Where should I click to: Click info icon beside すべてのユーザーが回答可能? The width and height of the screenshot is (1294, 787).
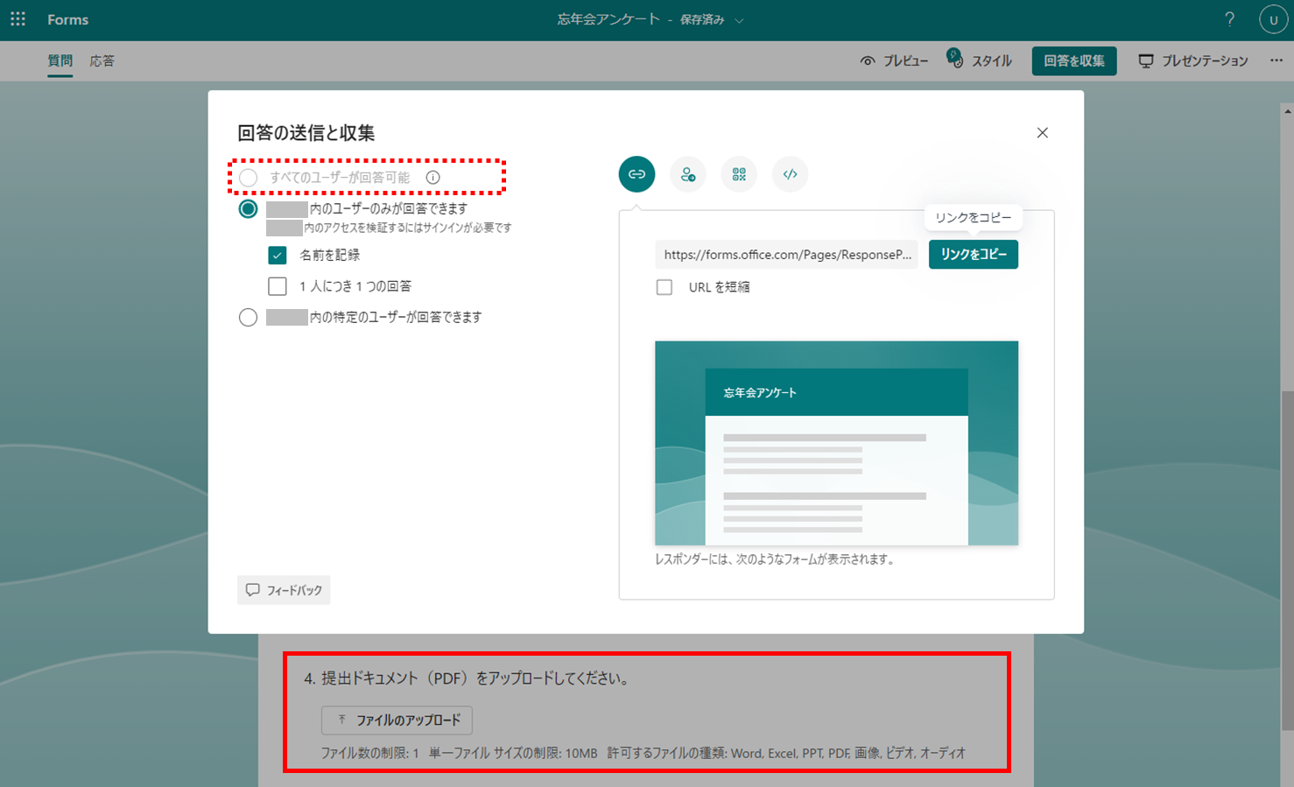coord(433,178)
